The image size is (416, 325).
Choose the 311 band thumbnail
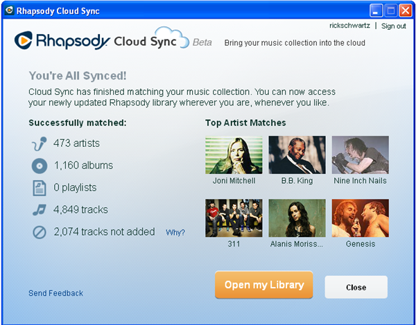pos(234,218)
